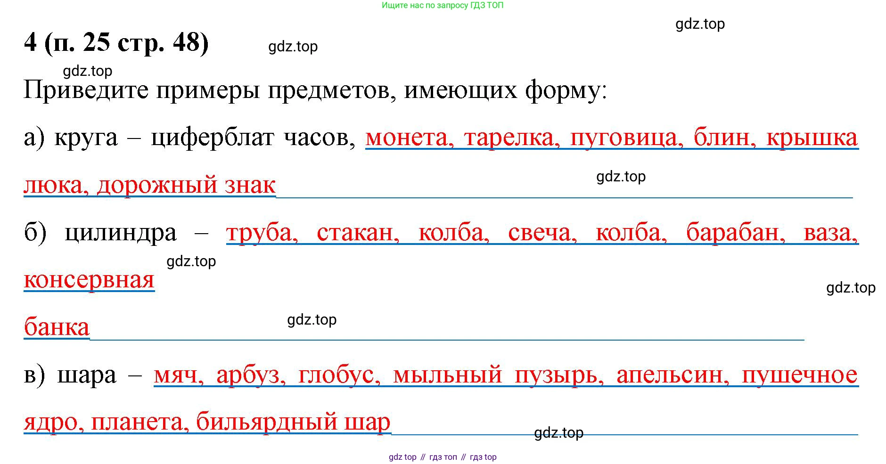The image size is (886, 464).
Task: Click the red phrase "мыльный пузырь"
Action: pyautogui.click(x=498, y=375)
